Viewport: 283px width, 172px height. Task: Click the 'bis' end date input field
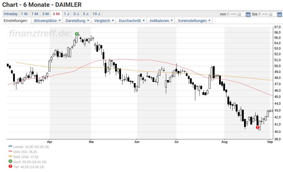point(267,14)
